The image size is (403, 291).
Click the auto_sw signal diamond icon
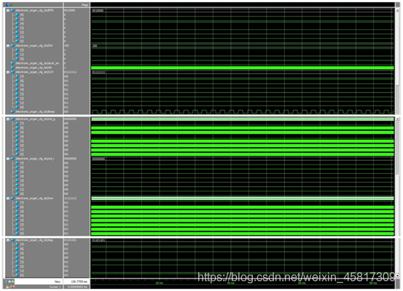(x=12, y=63)
